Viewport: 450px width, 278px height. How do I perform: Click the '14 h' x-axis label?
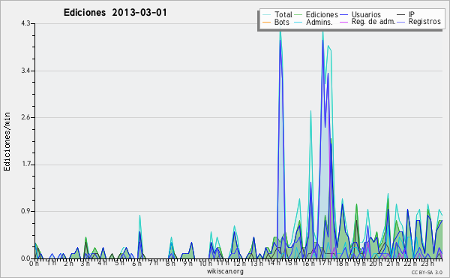[x=273, y=264]
